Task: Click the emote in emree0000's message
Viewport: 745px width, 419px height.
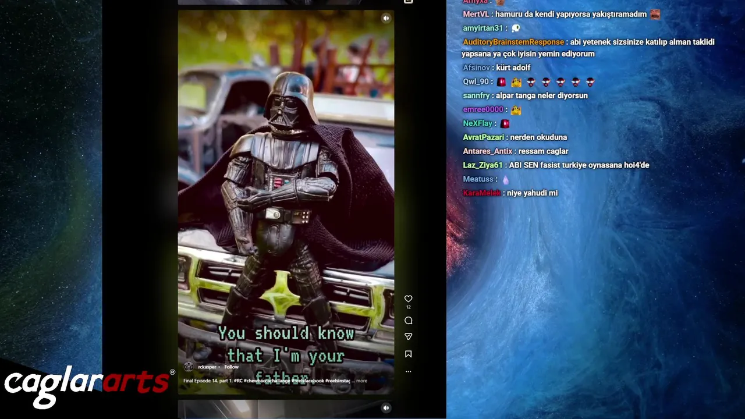Action: click(x=516, y=109)
